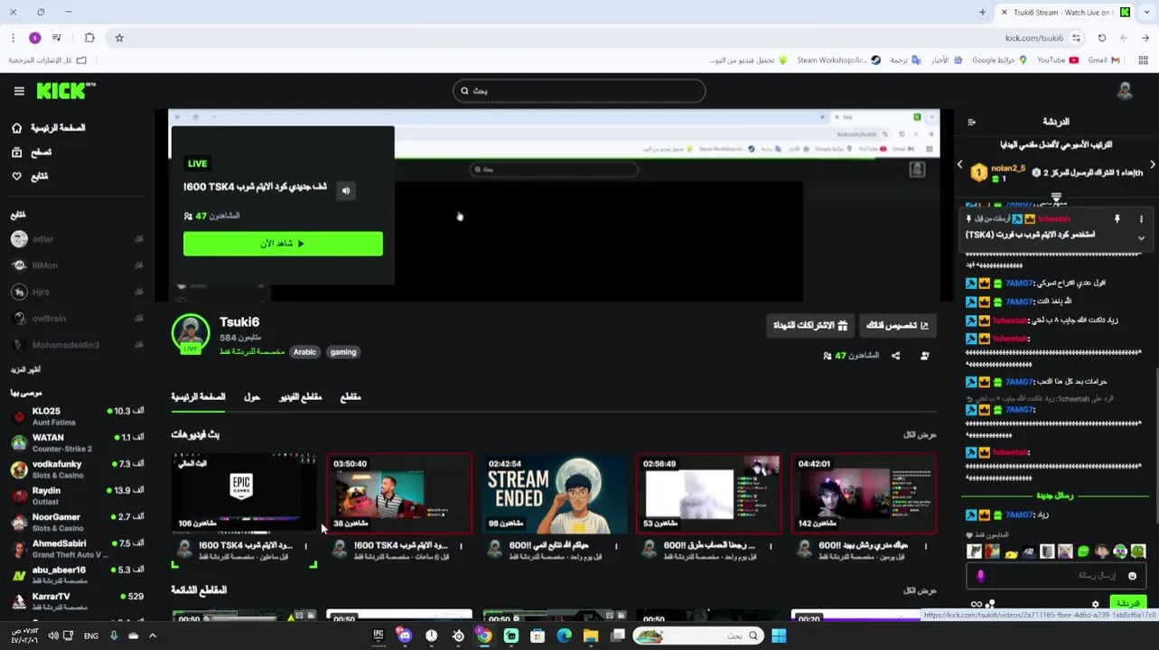Screen dimensions: 1159x650
Task: Go to next leaderboard item arrow
Action: coord(1153,165)
